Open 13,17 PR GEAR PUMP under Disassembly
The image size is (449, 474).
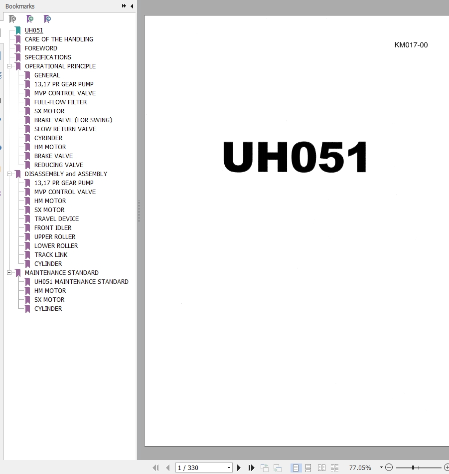click(x=64, y=183)
